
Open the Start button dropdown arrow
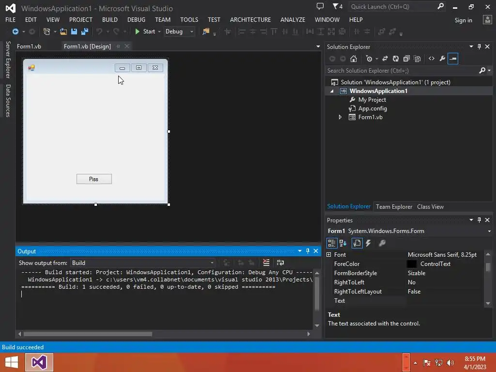click(159, 31)
